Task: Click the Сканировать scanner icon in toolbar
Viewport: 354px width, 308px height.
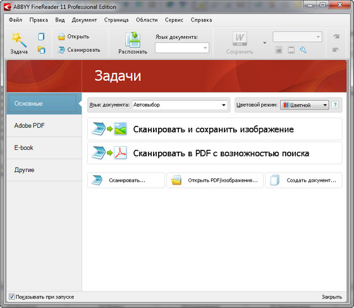Action: click(x=61, y=50)
